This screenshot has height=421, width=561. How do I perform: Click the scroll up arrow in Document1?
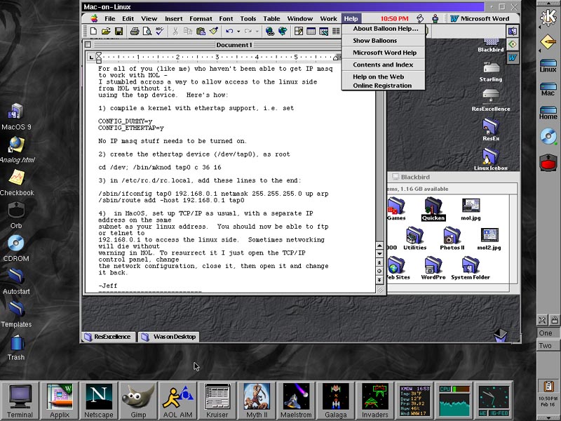[x=379, y=246]
